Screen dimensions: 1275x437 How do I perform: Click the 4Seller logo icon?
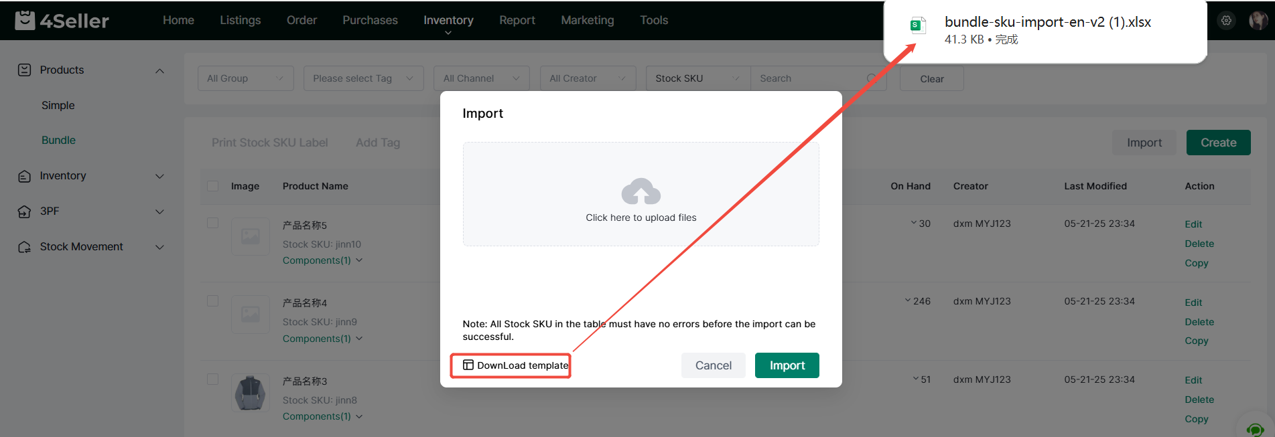click(x=25, y=20)
